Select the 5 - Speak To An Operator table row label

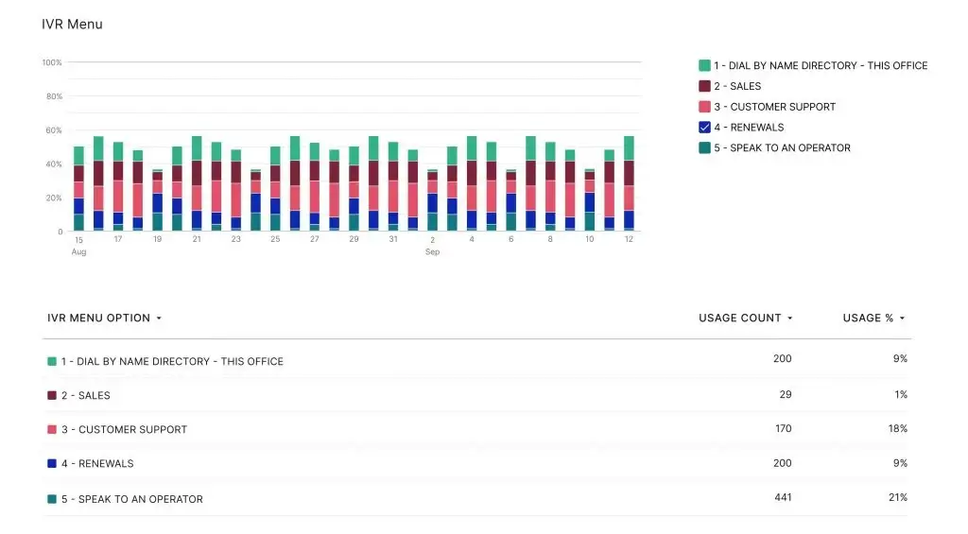pos(131,499)
